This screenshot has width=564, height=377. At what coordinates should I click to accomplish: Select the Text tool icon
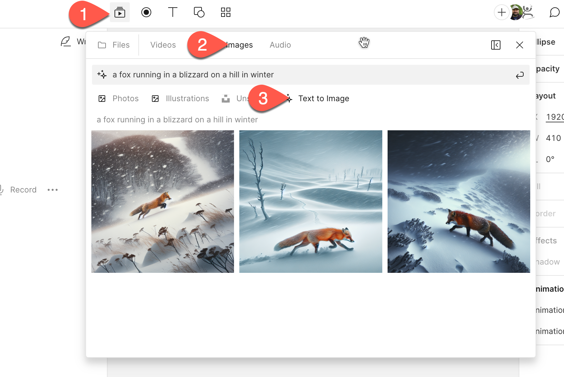coord(172,13)
